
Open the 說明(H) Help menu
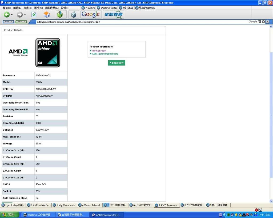pos(65,8)
